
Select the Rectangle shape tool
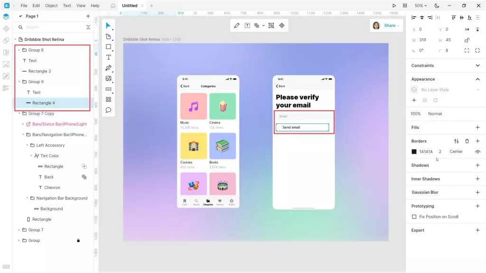108,47
